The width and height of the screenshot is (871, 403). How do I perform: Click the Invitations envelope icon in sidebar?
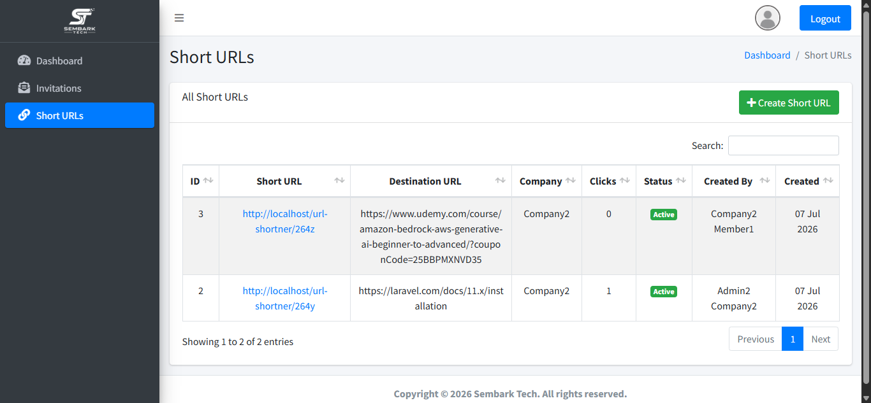24,88
